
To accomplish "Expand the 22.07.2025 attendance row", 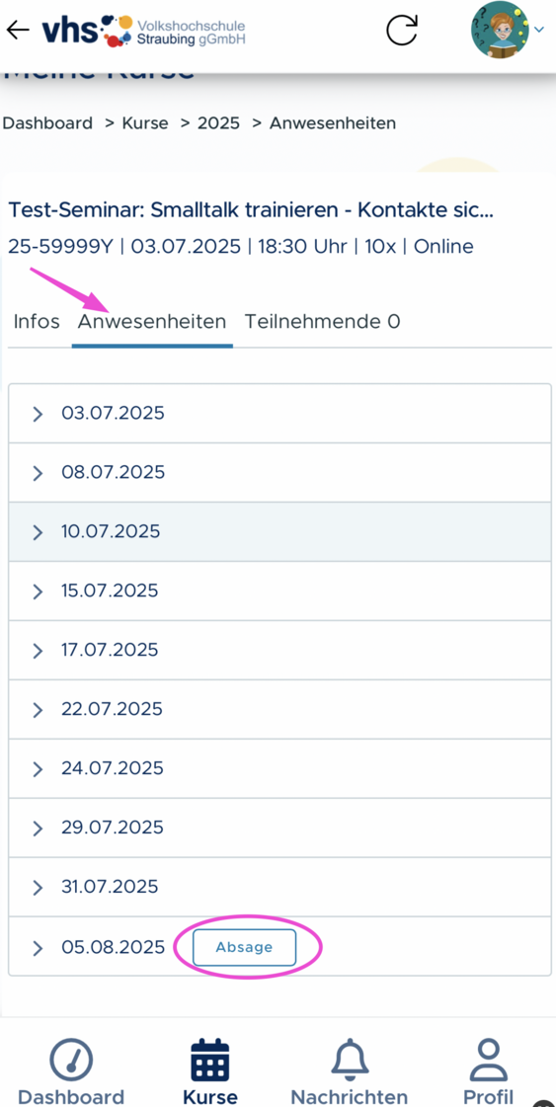I will (279, 710).
